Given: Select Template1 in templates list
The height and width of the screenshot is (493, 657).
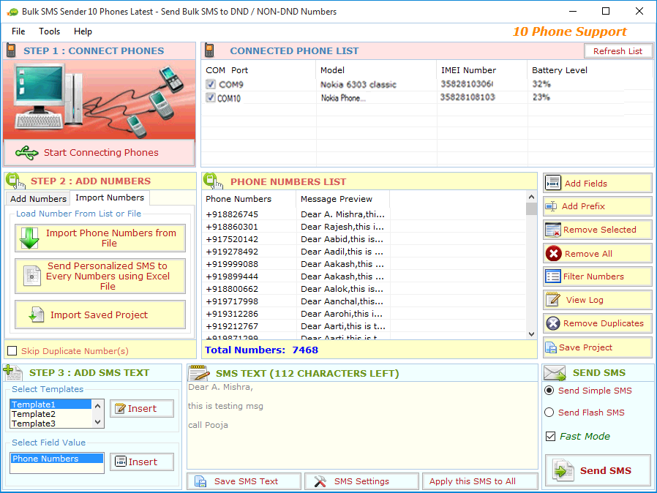Looking at the screenshot, I should [50, 404].
